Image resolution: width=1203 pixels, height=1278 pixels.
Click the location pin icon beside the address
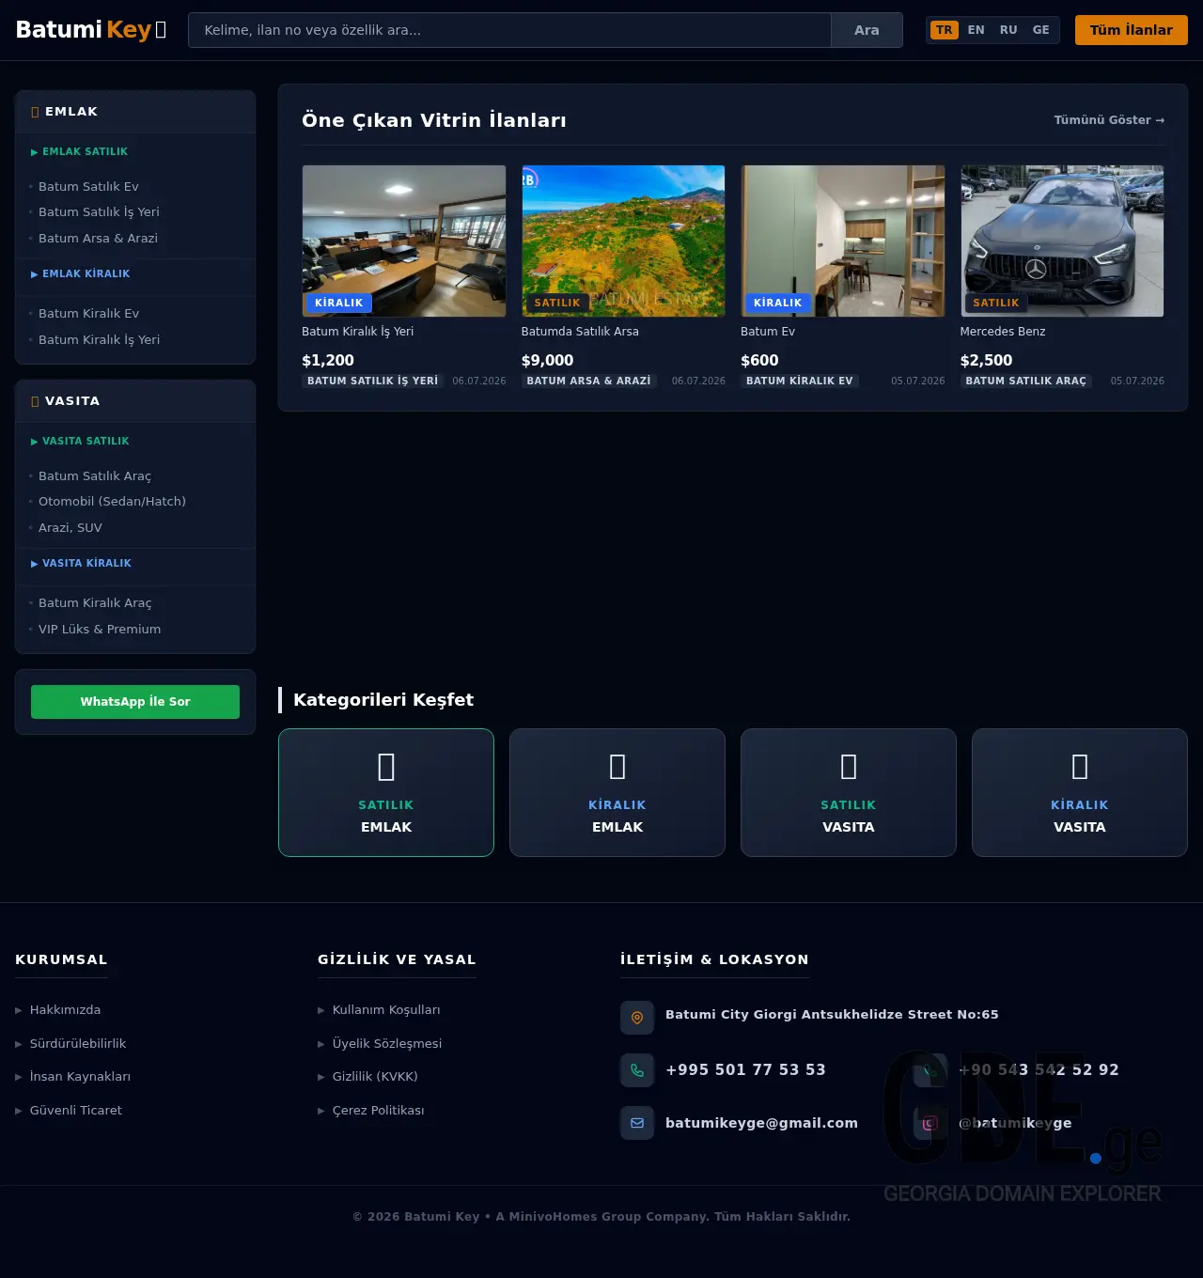tap(637, 1018)
